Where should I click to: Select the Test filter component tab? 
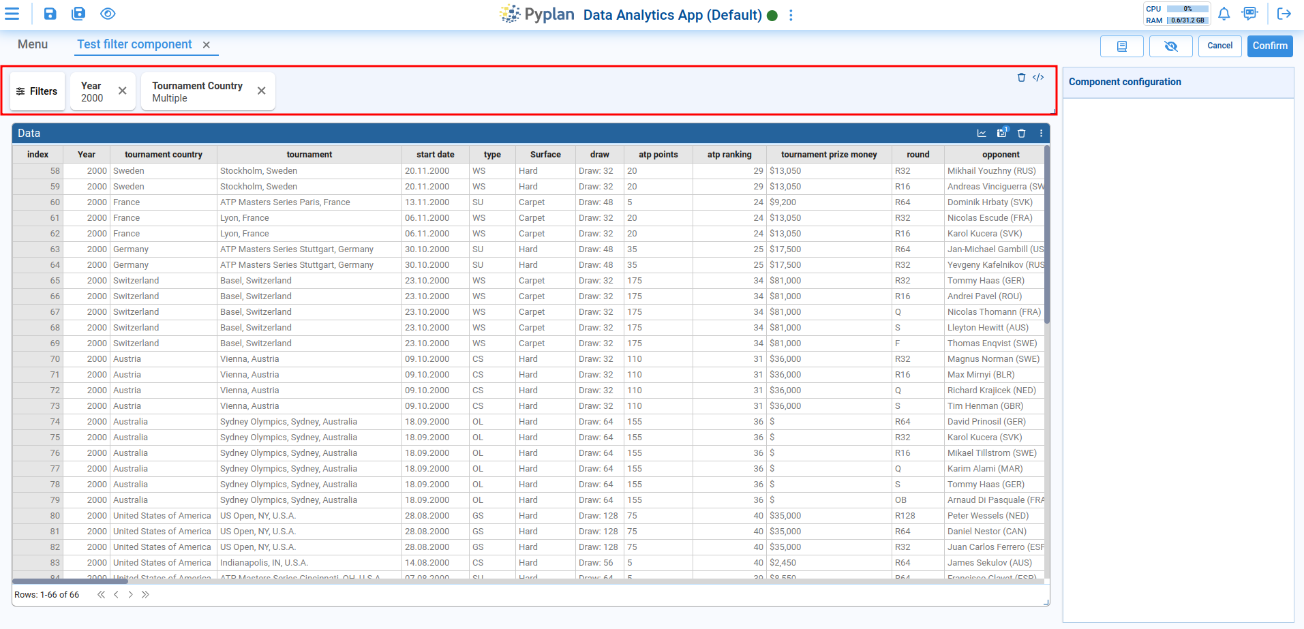(134, 44)
